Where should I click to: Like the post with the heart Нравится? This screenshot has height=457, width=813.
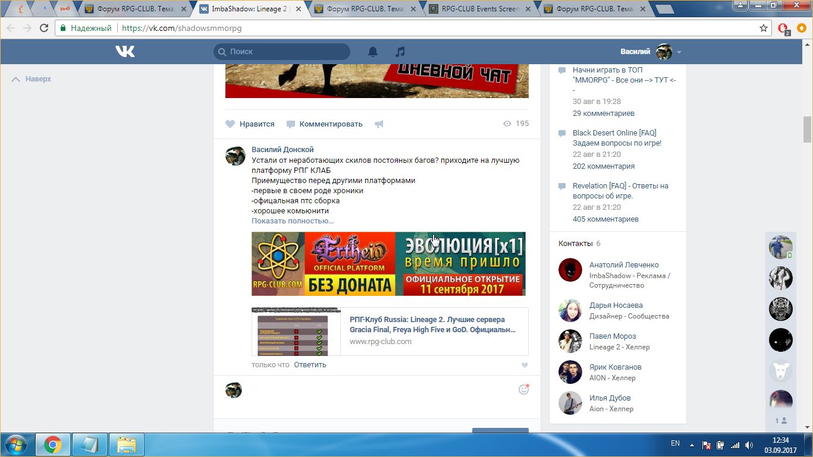coord(250,124)
